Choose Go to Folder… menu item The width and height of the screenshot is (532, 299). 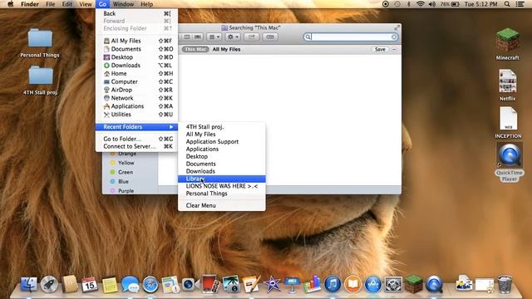pos(136,139)
